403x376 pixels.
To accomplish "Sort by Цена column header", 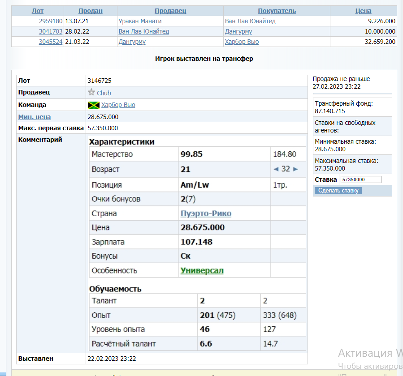I will [363, 11].
